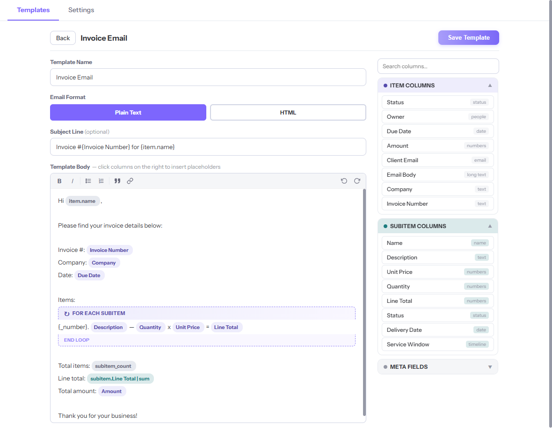Click the template body scrollbar

(364, 302)
